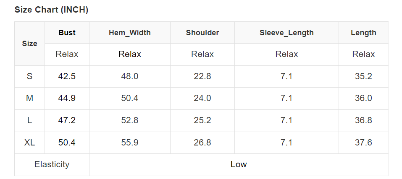The width and height of the screenshot is (402, 179).
Task: Select length value 36.8 for size L
Action: click(363, 120)
